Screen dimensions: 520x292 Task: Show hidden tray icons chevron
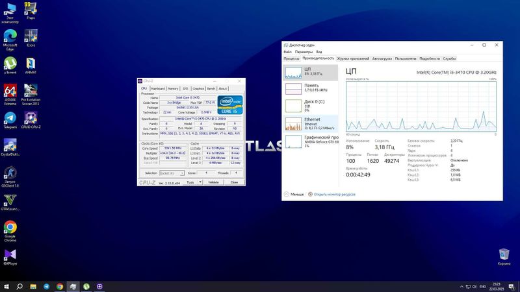click(461, 287)
